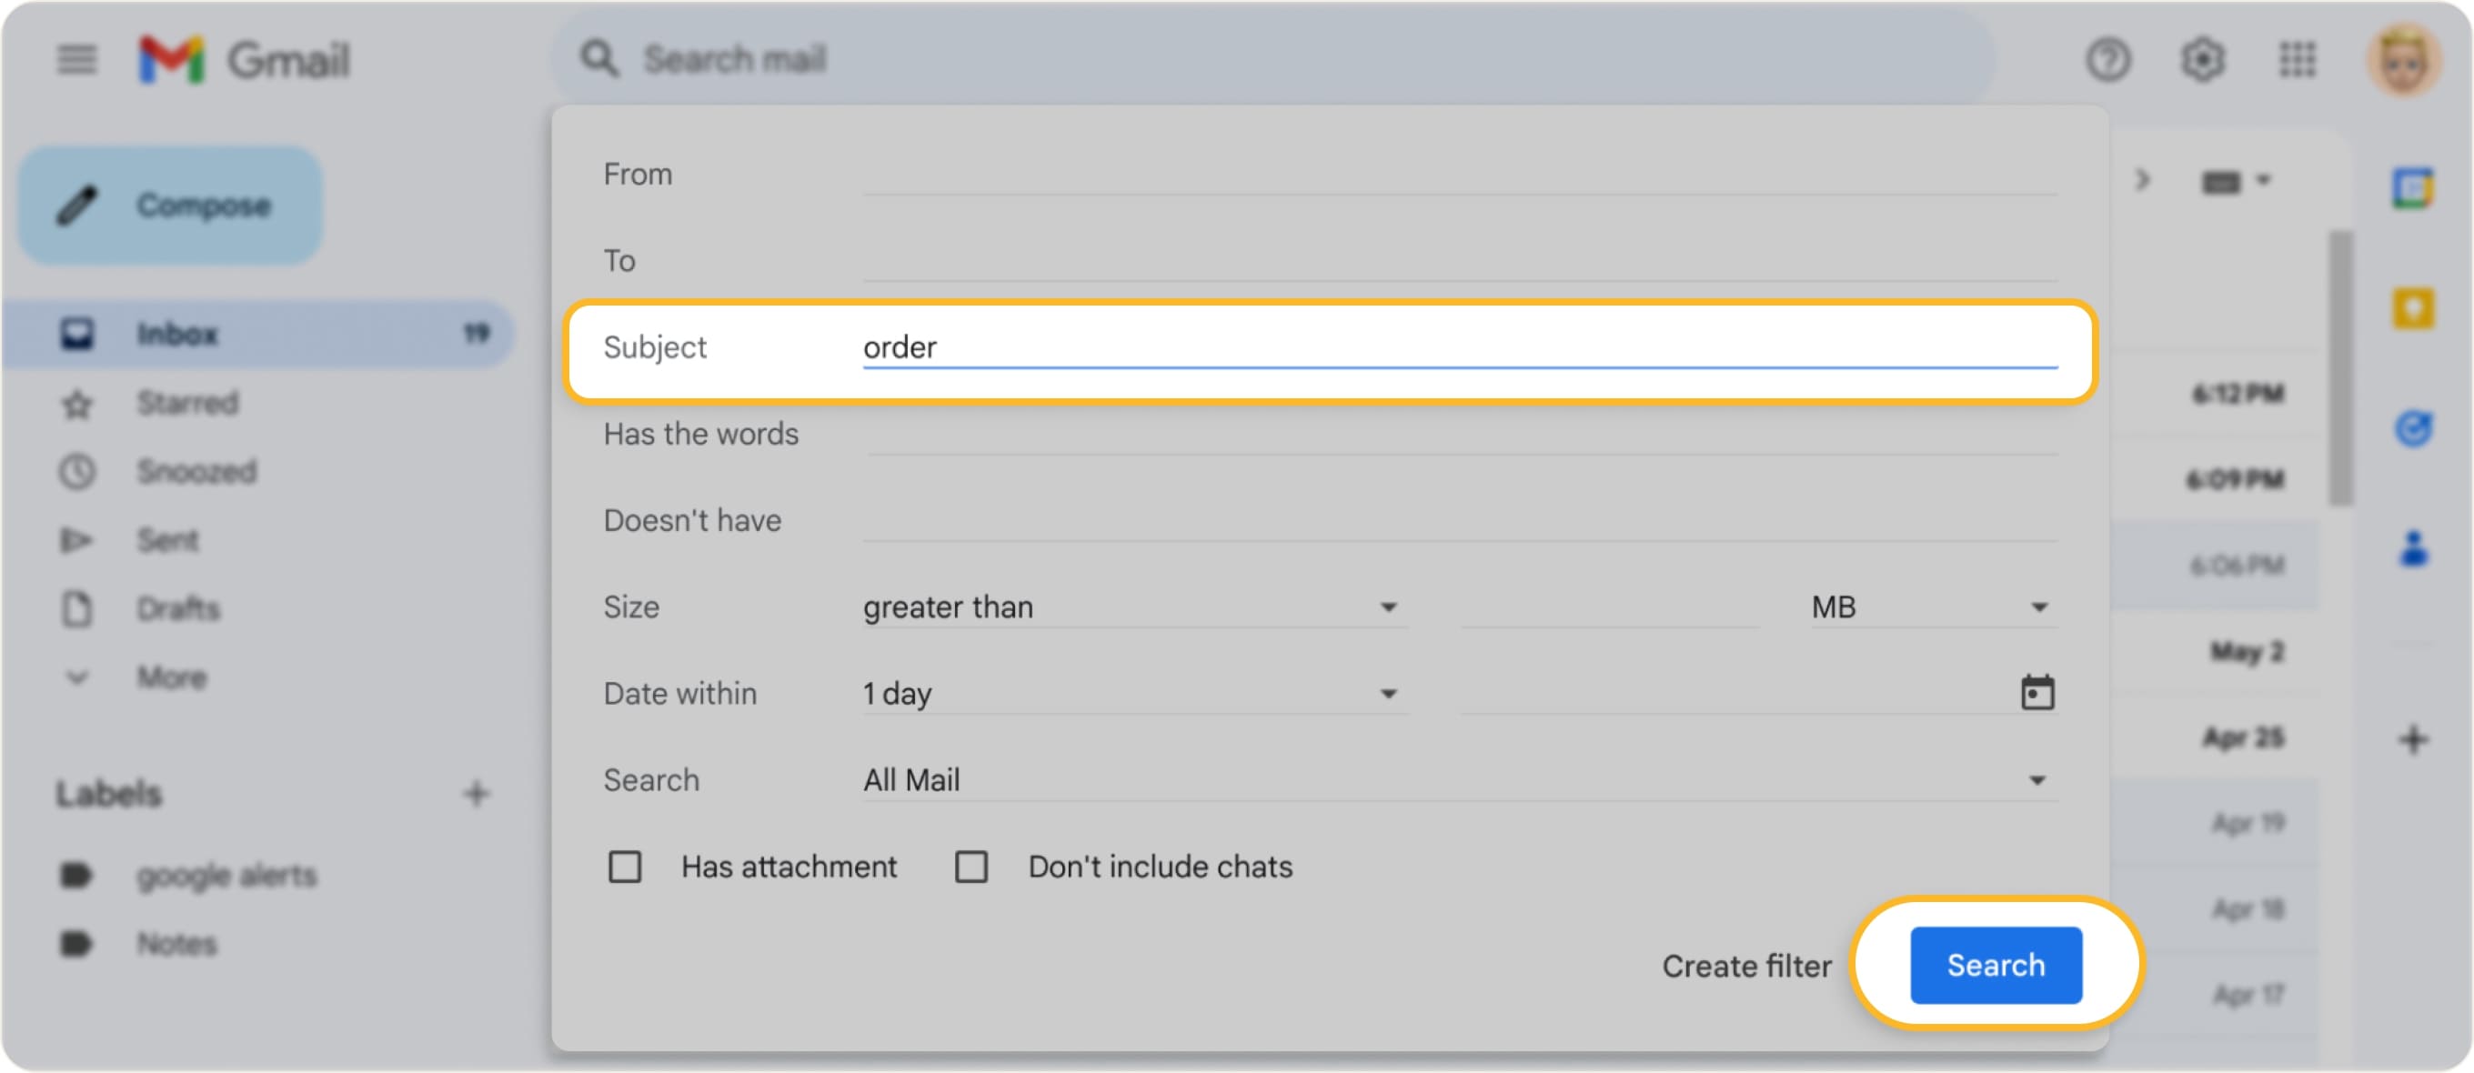This screenshot has height=1073, width=2474.
Task: Select the Drafts folder
Action: tap(178, 608)
